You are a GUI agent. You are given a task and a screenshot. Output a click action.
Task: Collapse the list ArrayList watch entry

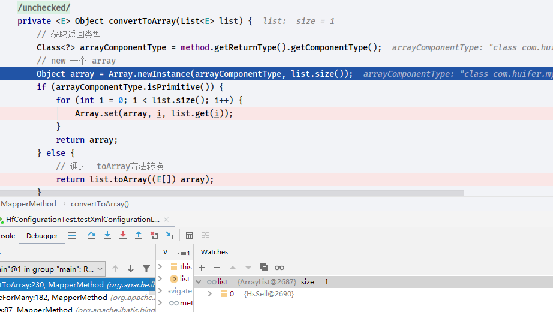click(199, 282)
